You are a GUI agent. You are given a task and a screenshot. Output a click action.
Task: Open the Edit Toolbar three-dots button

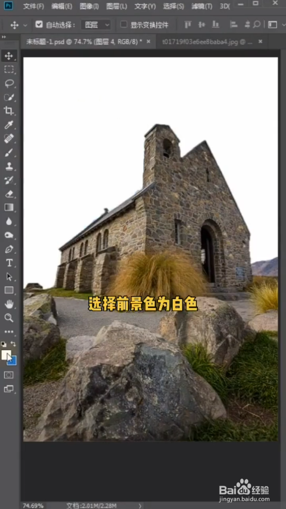click(9, 332)
